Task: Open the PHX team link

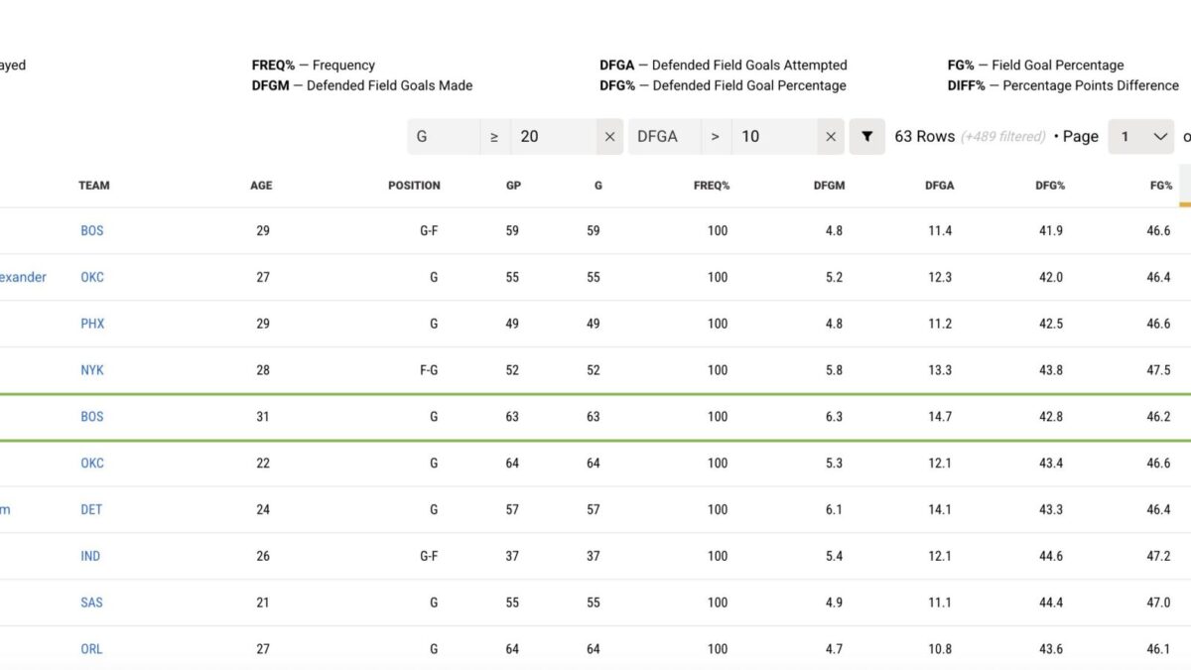Action: click(92, 324)
